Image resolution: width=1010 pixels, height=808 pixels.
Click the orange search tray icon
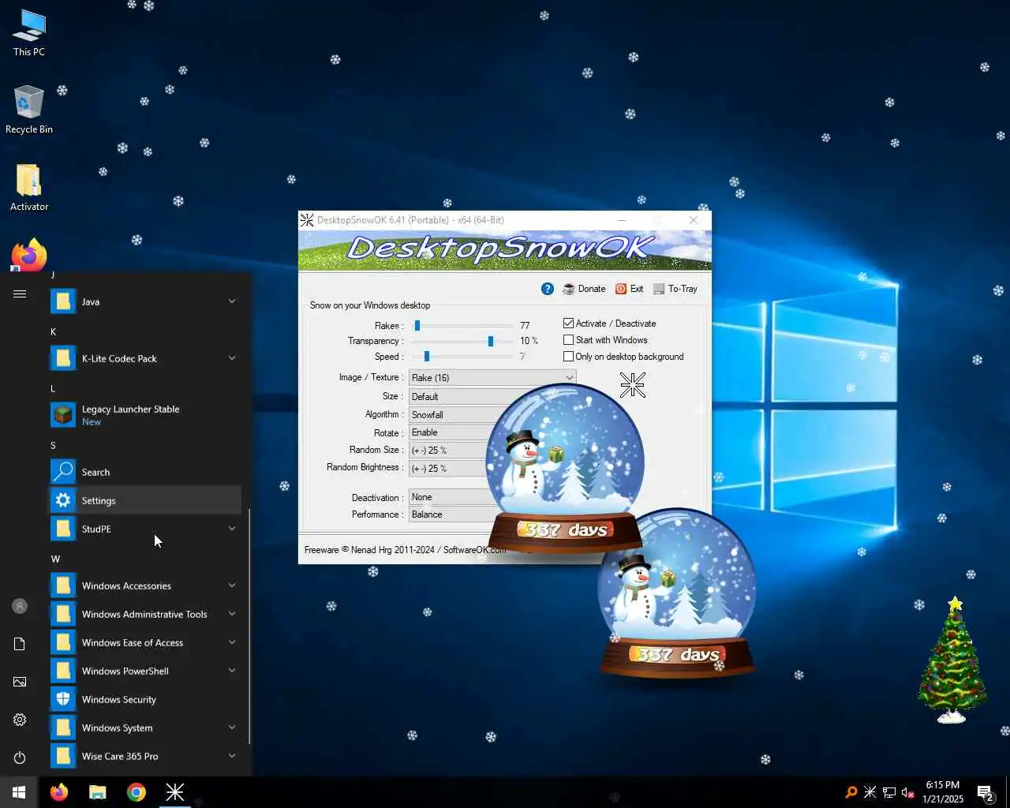851,792
